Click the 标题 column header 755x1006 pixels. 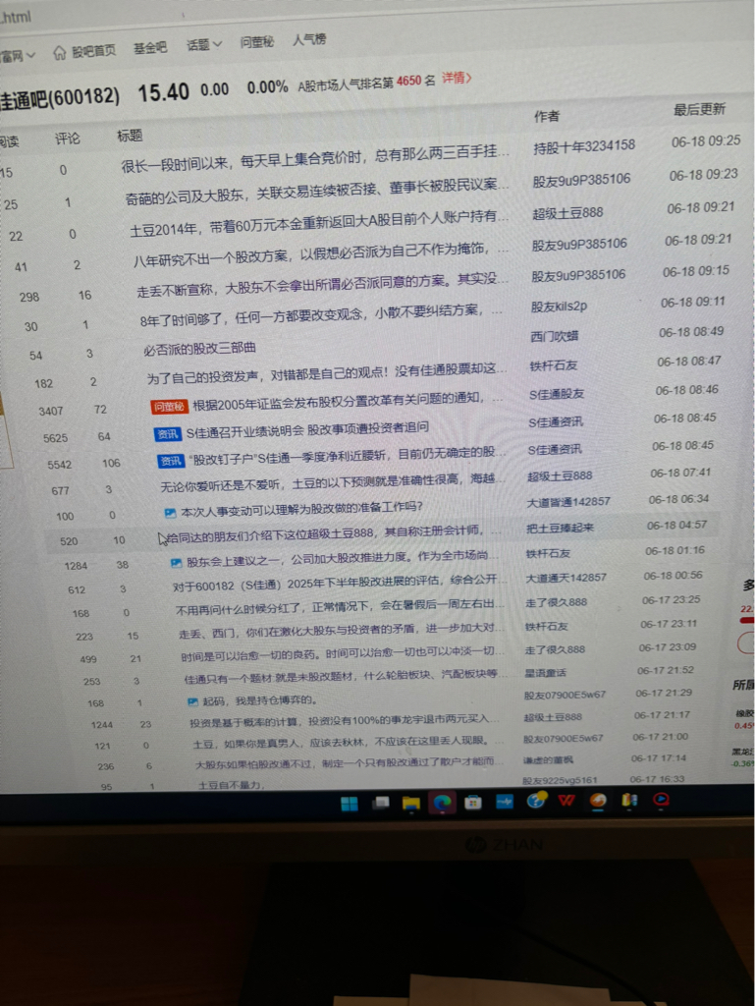coord(130,136)
